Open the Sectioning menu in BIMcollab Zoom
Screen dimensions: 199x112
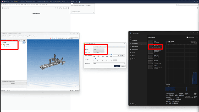pos(26,36)
